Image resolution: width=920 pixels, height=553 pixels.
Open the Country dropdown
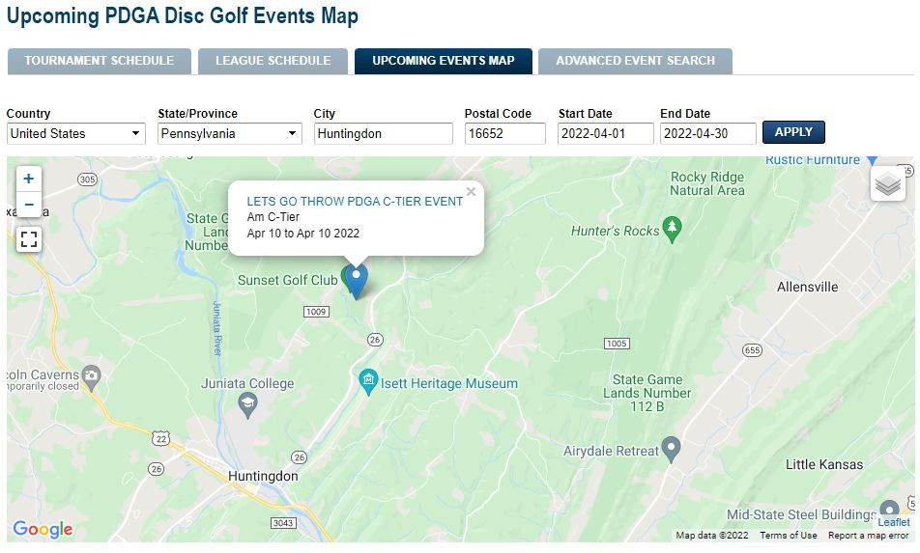point(76,133)
